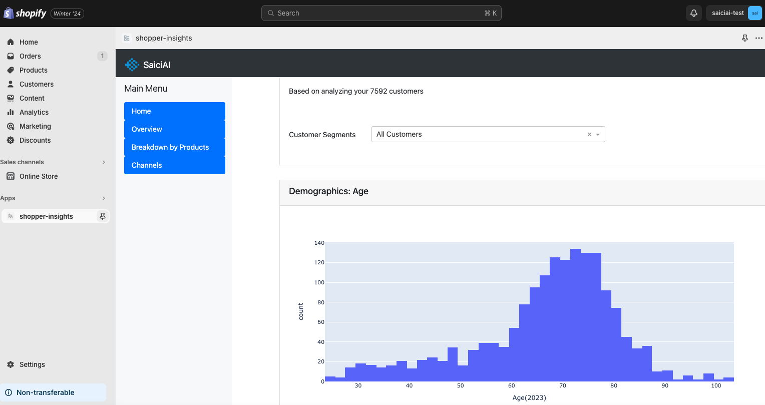Click the search magnifier icon
Image resolution: width=765 pixels, height=405 pixels.
[x=271, y=13]
